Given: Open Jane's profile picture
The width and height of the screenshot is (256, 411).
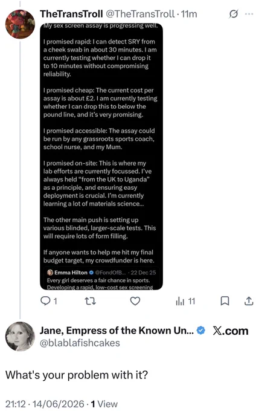Looking at the screenshot, I should (x=20, y=336).
